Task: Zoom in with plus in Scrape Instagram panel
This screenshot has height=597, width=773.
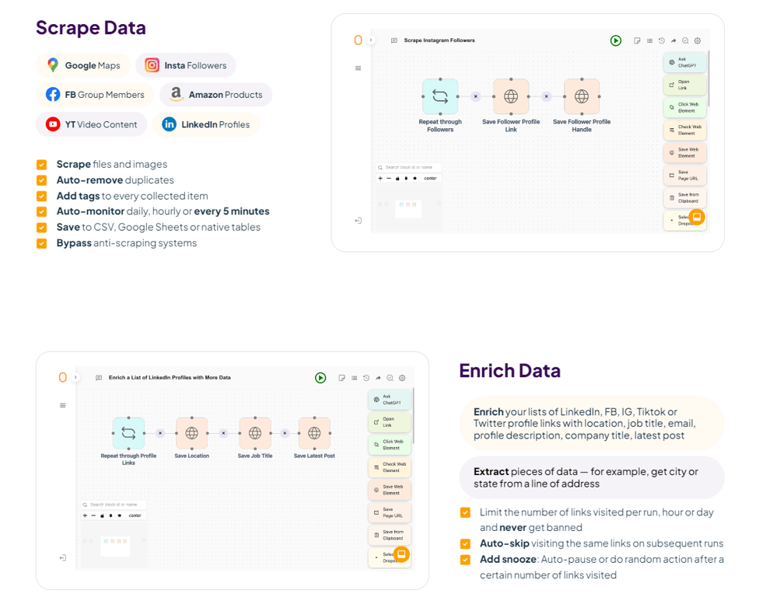Action: point(380,179)
